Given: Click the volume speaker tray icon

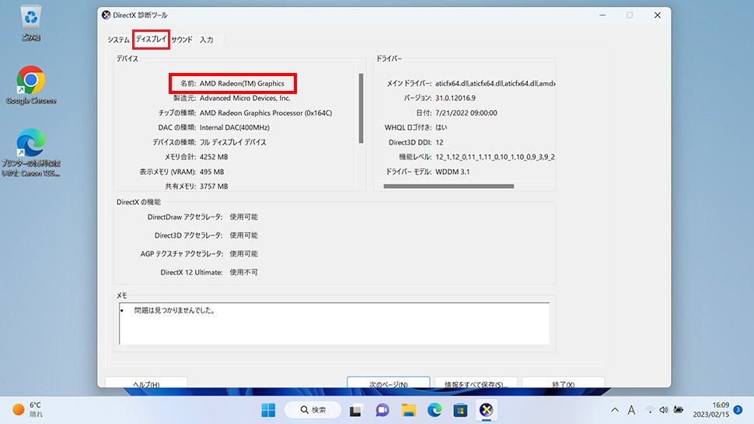Looking at the screenshot, I should click(664, 410).
